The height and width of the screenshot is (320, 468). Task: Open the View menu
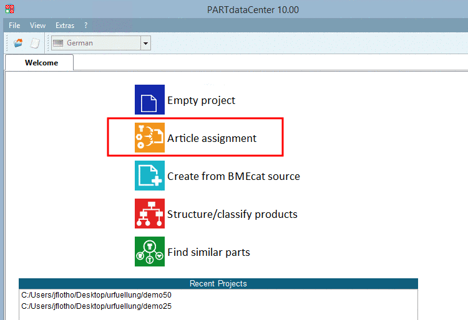(37, 26)
